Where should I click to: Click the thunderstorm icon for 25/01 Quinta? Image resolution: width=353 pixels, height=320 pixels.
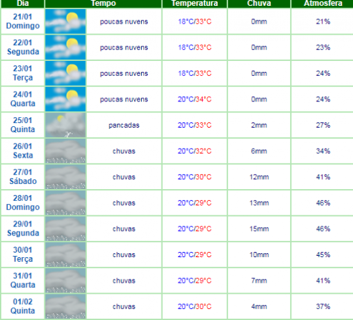tap(65, 125)
